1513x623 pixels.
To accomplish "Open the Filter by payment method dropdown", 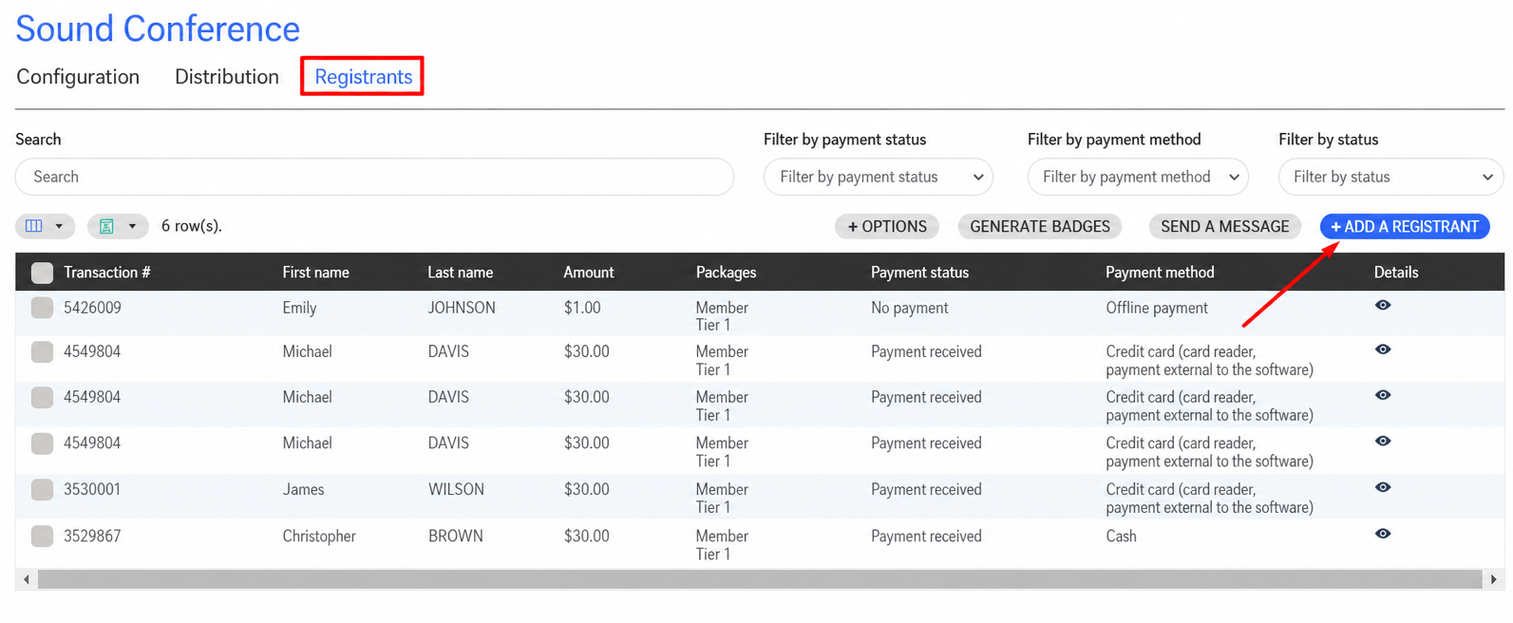I will coord(1138,177).
